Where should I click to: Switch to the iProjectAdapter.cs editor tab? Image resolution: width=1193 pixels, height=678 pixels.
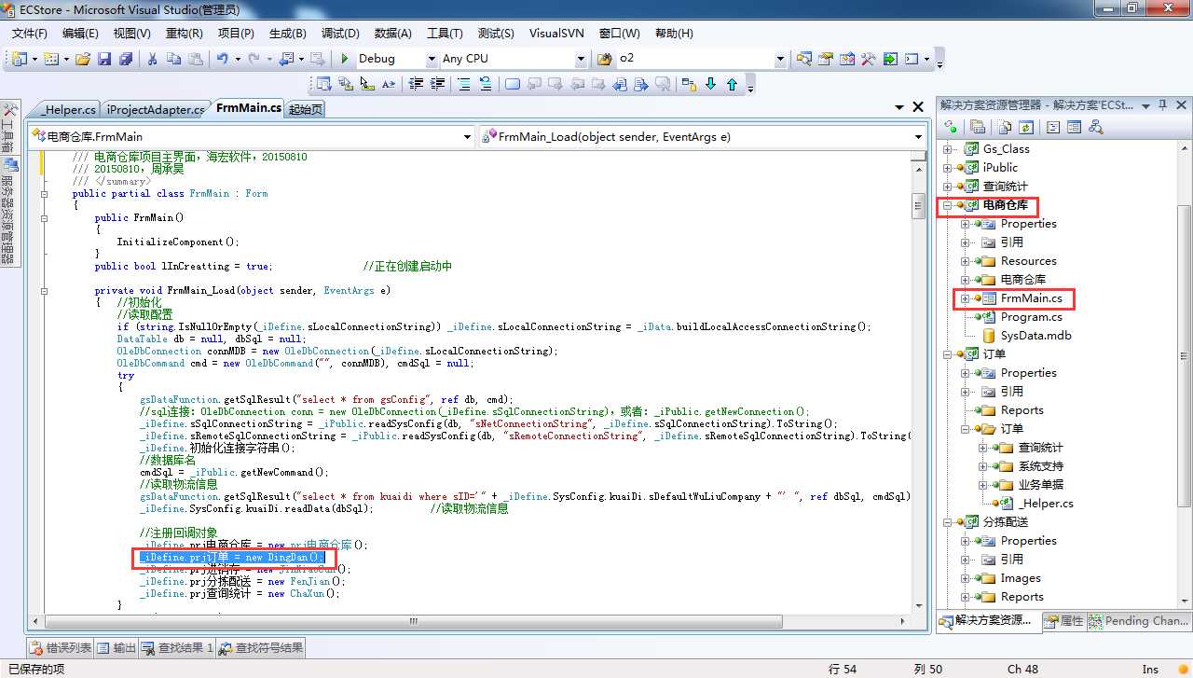155,109
